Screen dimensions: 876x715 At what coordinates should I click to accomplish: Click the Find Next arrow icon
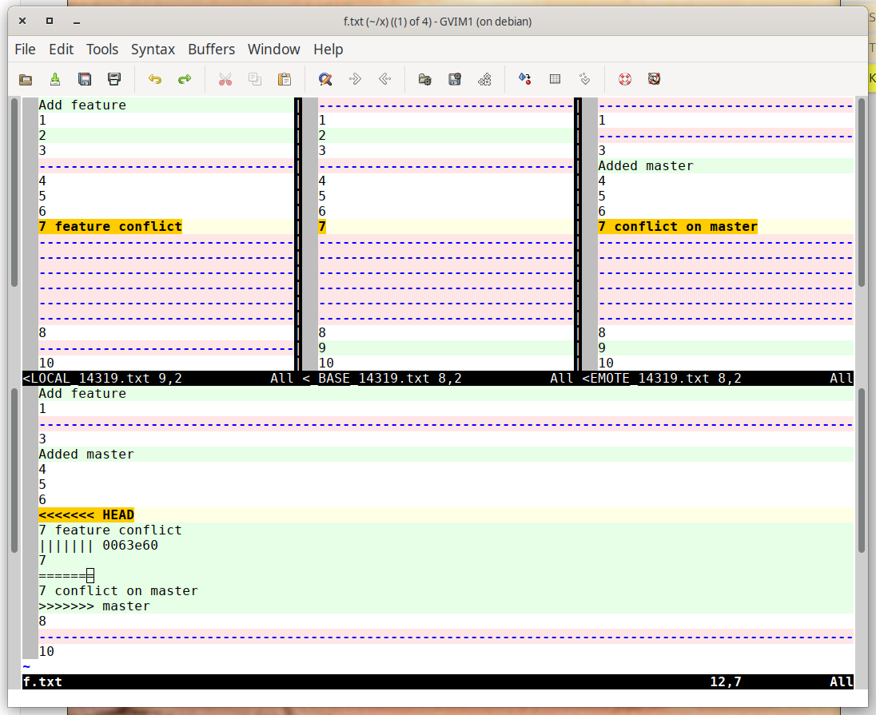click(x=355, y=79)
